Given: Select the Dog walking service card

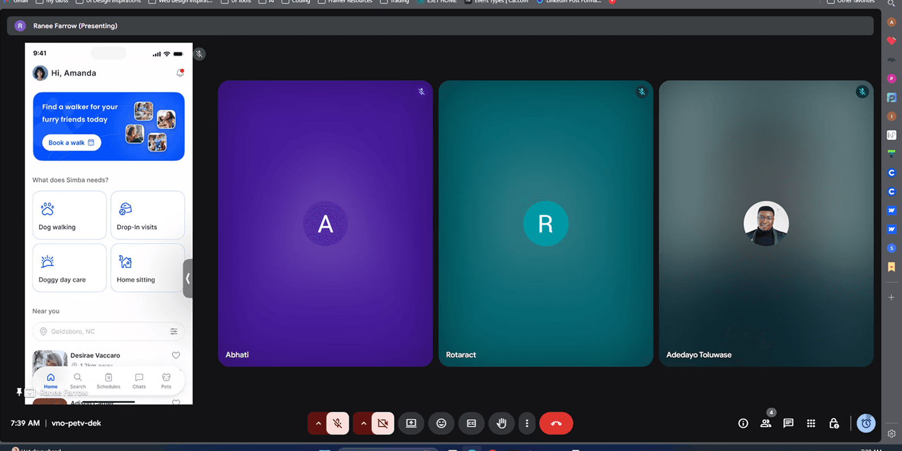Looking at the screenshot, I should tap(69, 215).
